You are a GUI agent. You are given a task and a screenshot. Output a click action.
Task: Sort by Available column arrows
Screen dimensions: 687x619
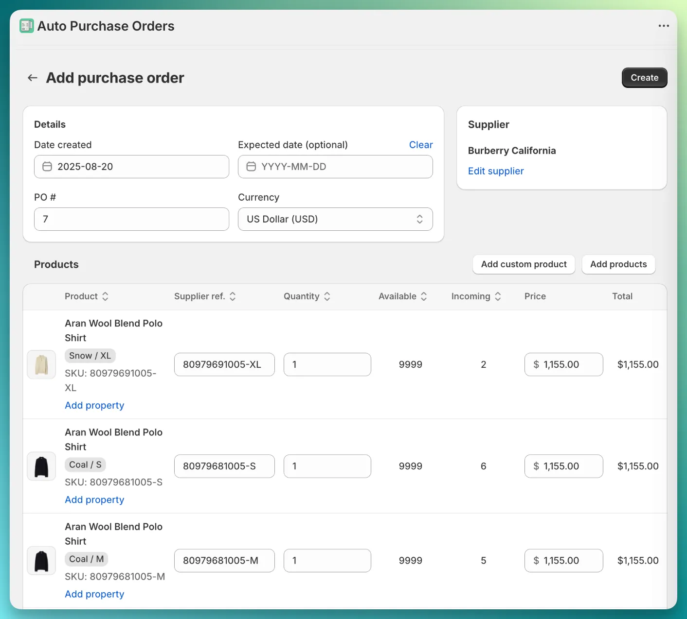(x=424, y=296)
